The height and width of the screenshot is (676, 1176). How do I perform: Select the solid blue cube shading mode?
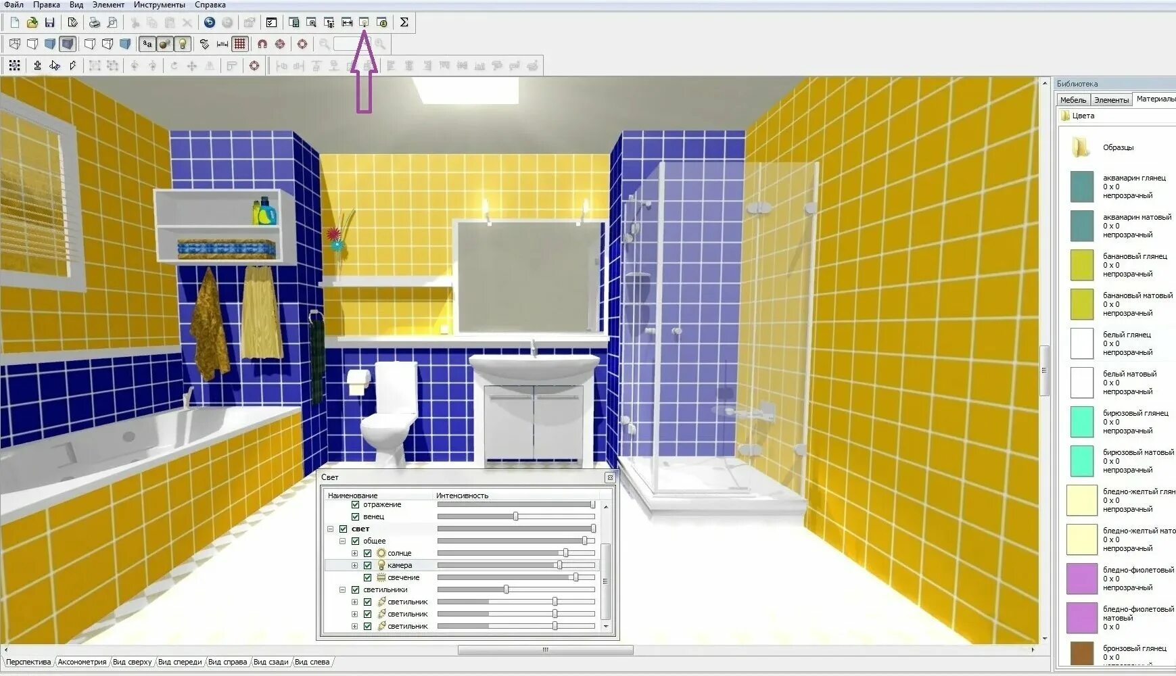pyautogui.click(x=49, y=44)
